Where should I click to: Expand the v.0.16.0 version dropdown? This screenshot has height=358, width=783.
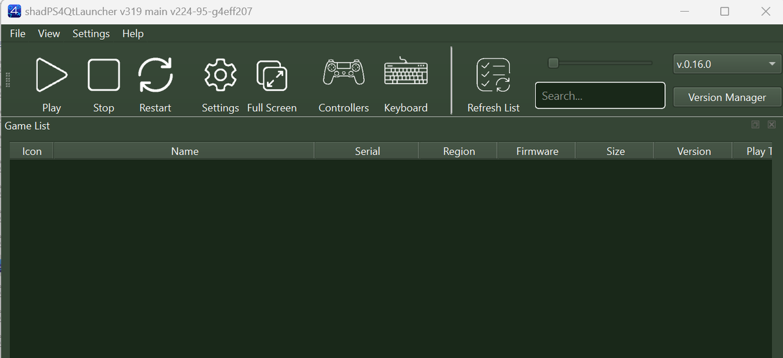727,64
